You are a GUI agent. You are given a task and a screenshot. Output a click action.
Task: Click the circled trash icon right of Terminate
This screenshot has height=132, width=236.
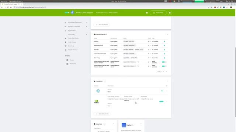pyautogui.click(x=170, y=13)
